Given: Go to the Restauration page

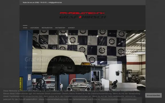Looking at the screenshot, I should pos(47,28).
